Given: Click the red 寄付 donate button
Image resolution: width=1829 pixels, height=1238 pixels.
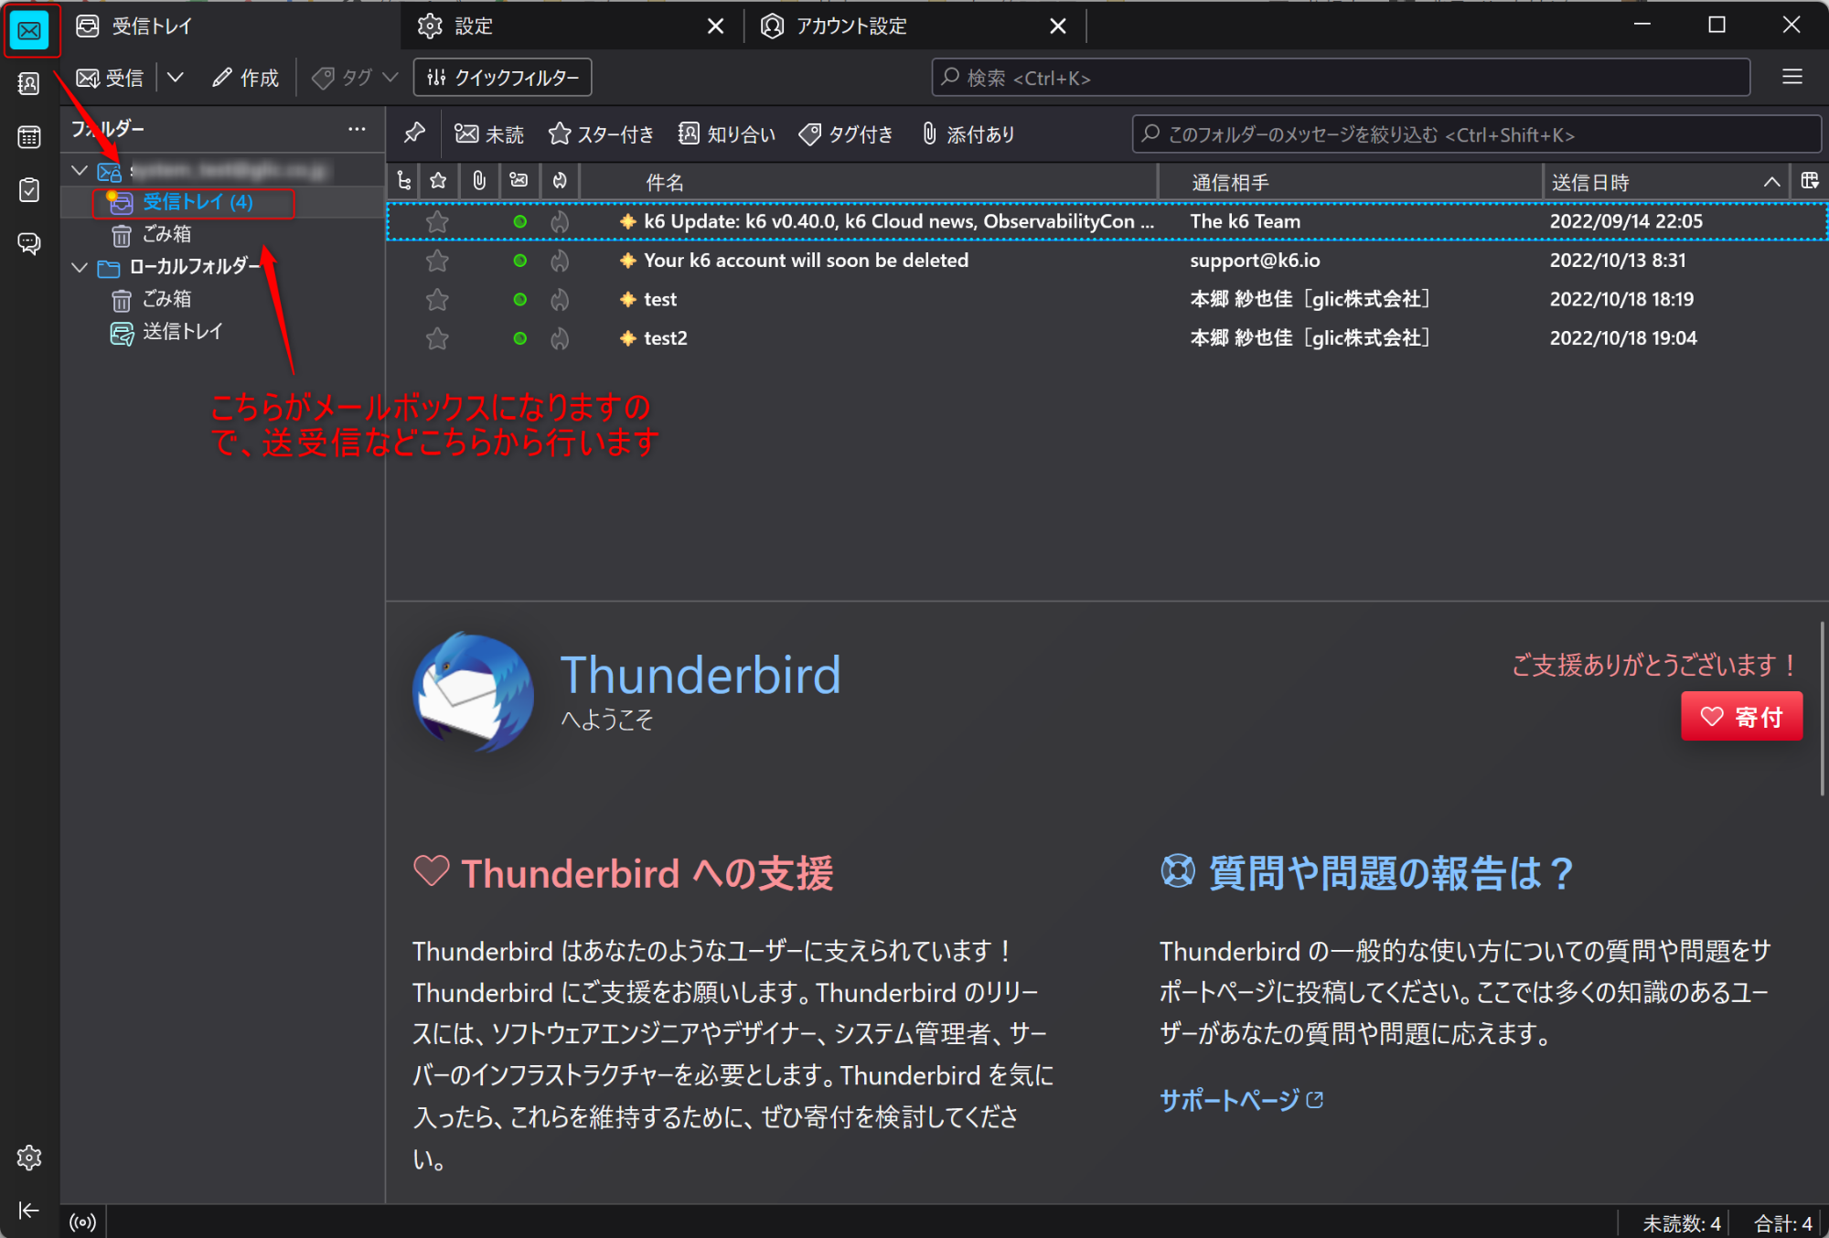Looking at the screenshot, I should point(1741,717).
